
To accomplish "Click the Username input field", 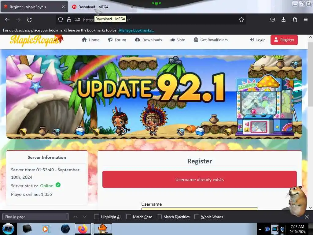I will pos(199,209).
